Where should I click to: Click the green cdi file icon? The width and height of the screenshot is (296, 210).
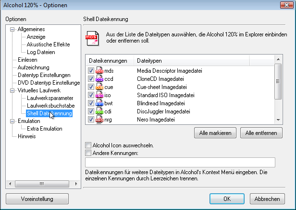coord(99,111)
